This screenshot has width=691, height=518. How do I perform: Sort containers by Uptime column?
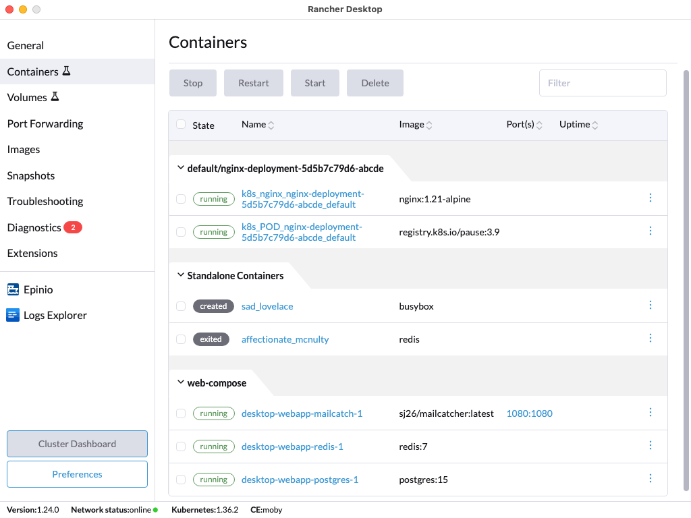[578, 125]
